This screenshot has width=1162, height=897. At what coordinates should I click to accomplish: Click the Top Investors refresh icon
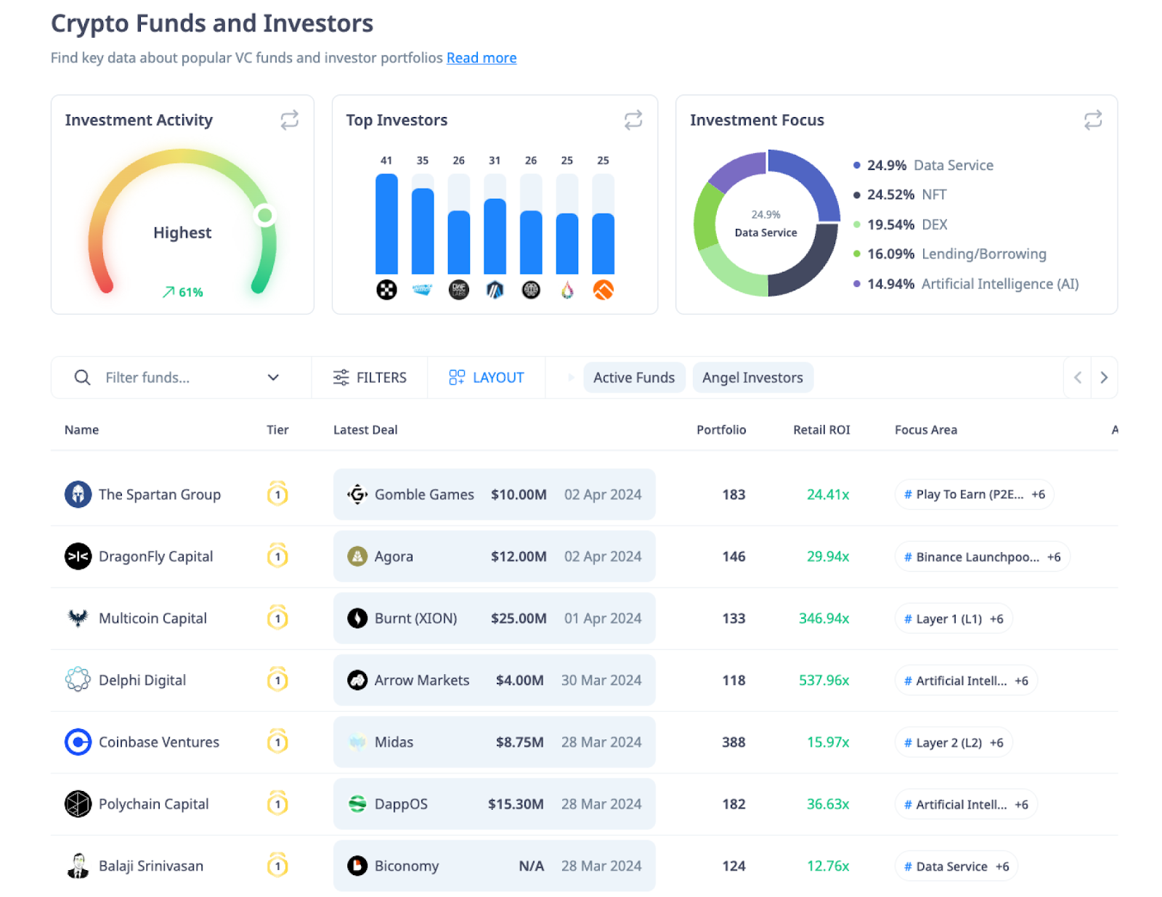[x=633, y=120]
